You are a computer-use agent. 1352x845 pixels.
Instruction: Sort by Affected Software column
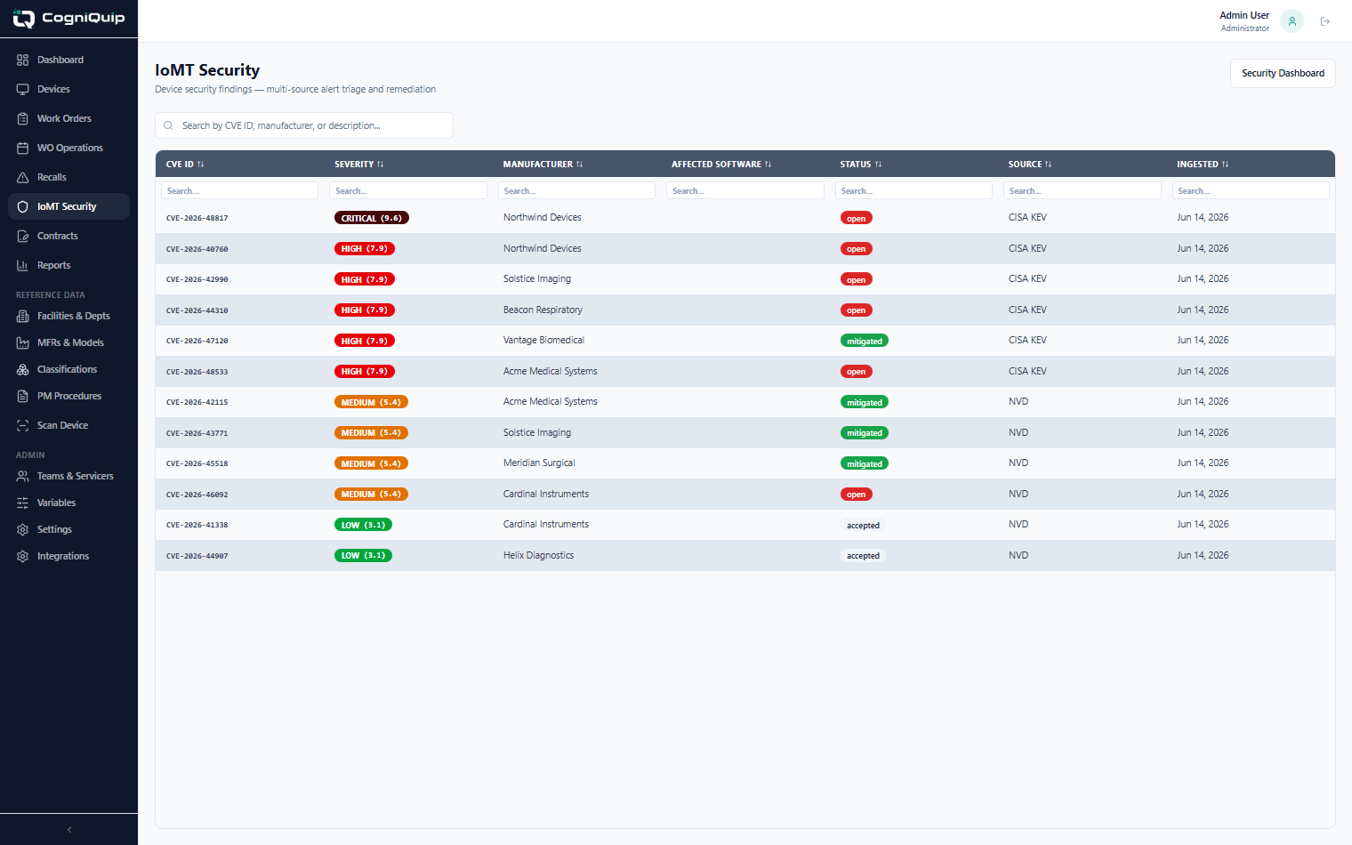point(721,165)
